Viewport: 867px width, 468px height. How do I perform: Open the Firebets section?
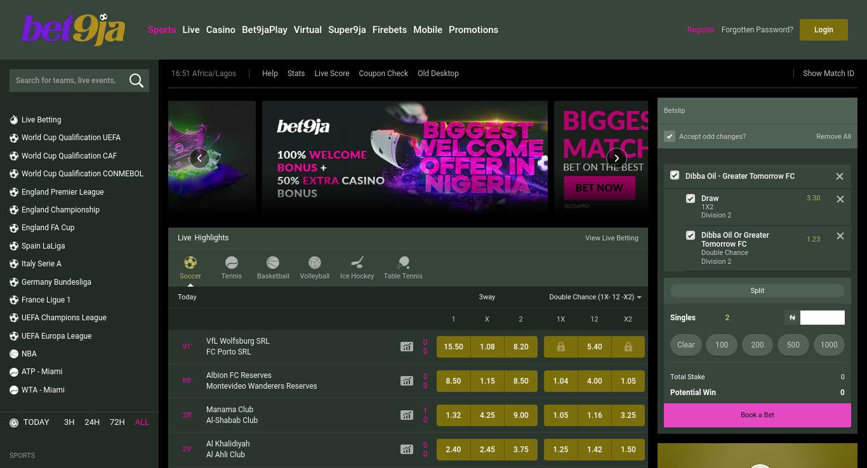390,30
